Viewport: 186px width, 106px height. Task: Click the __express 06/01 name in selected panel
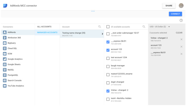(x=158, y=53)
